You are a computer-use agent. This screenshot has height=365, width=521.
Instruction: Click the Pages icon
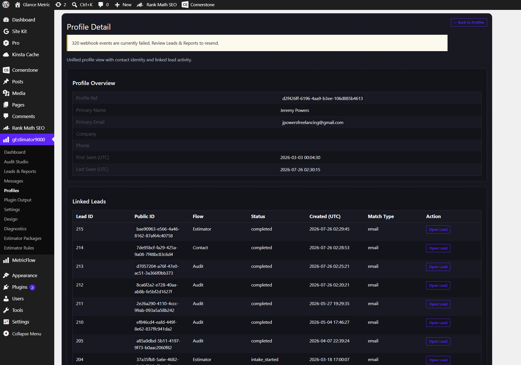click(6, 105)
